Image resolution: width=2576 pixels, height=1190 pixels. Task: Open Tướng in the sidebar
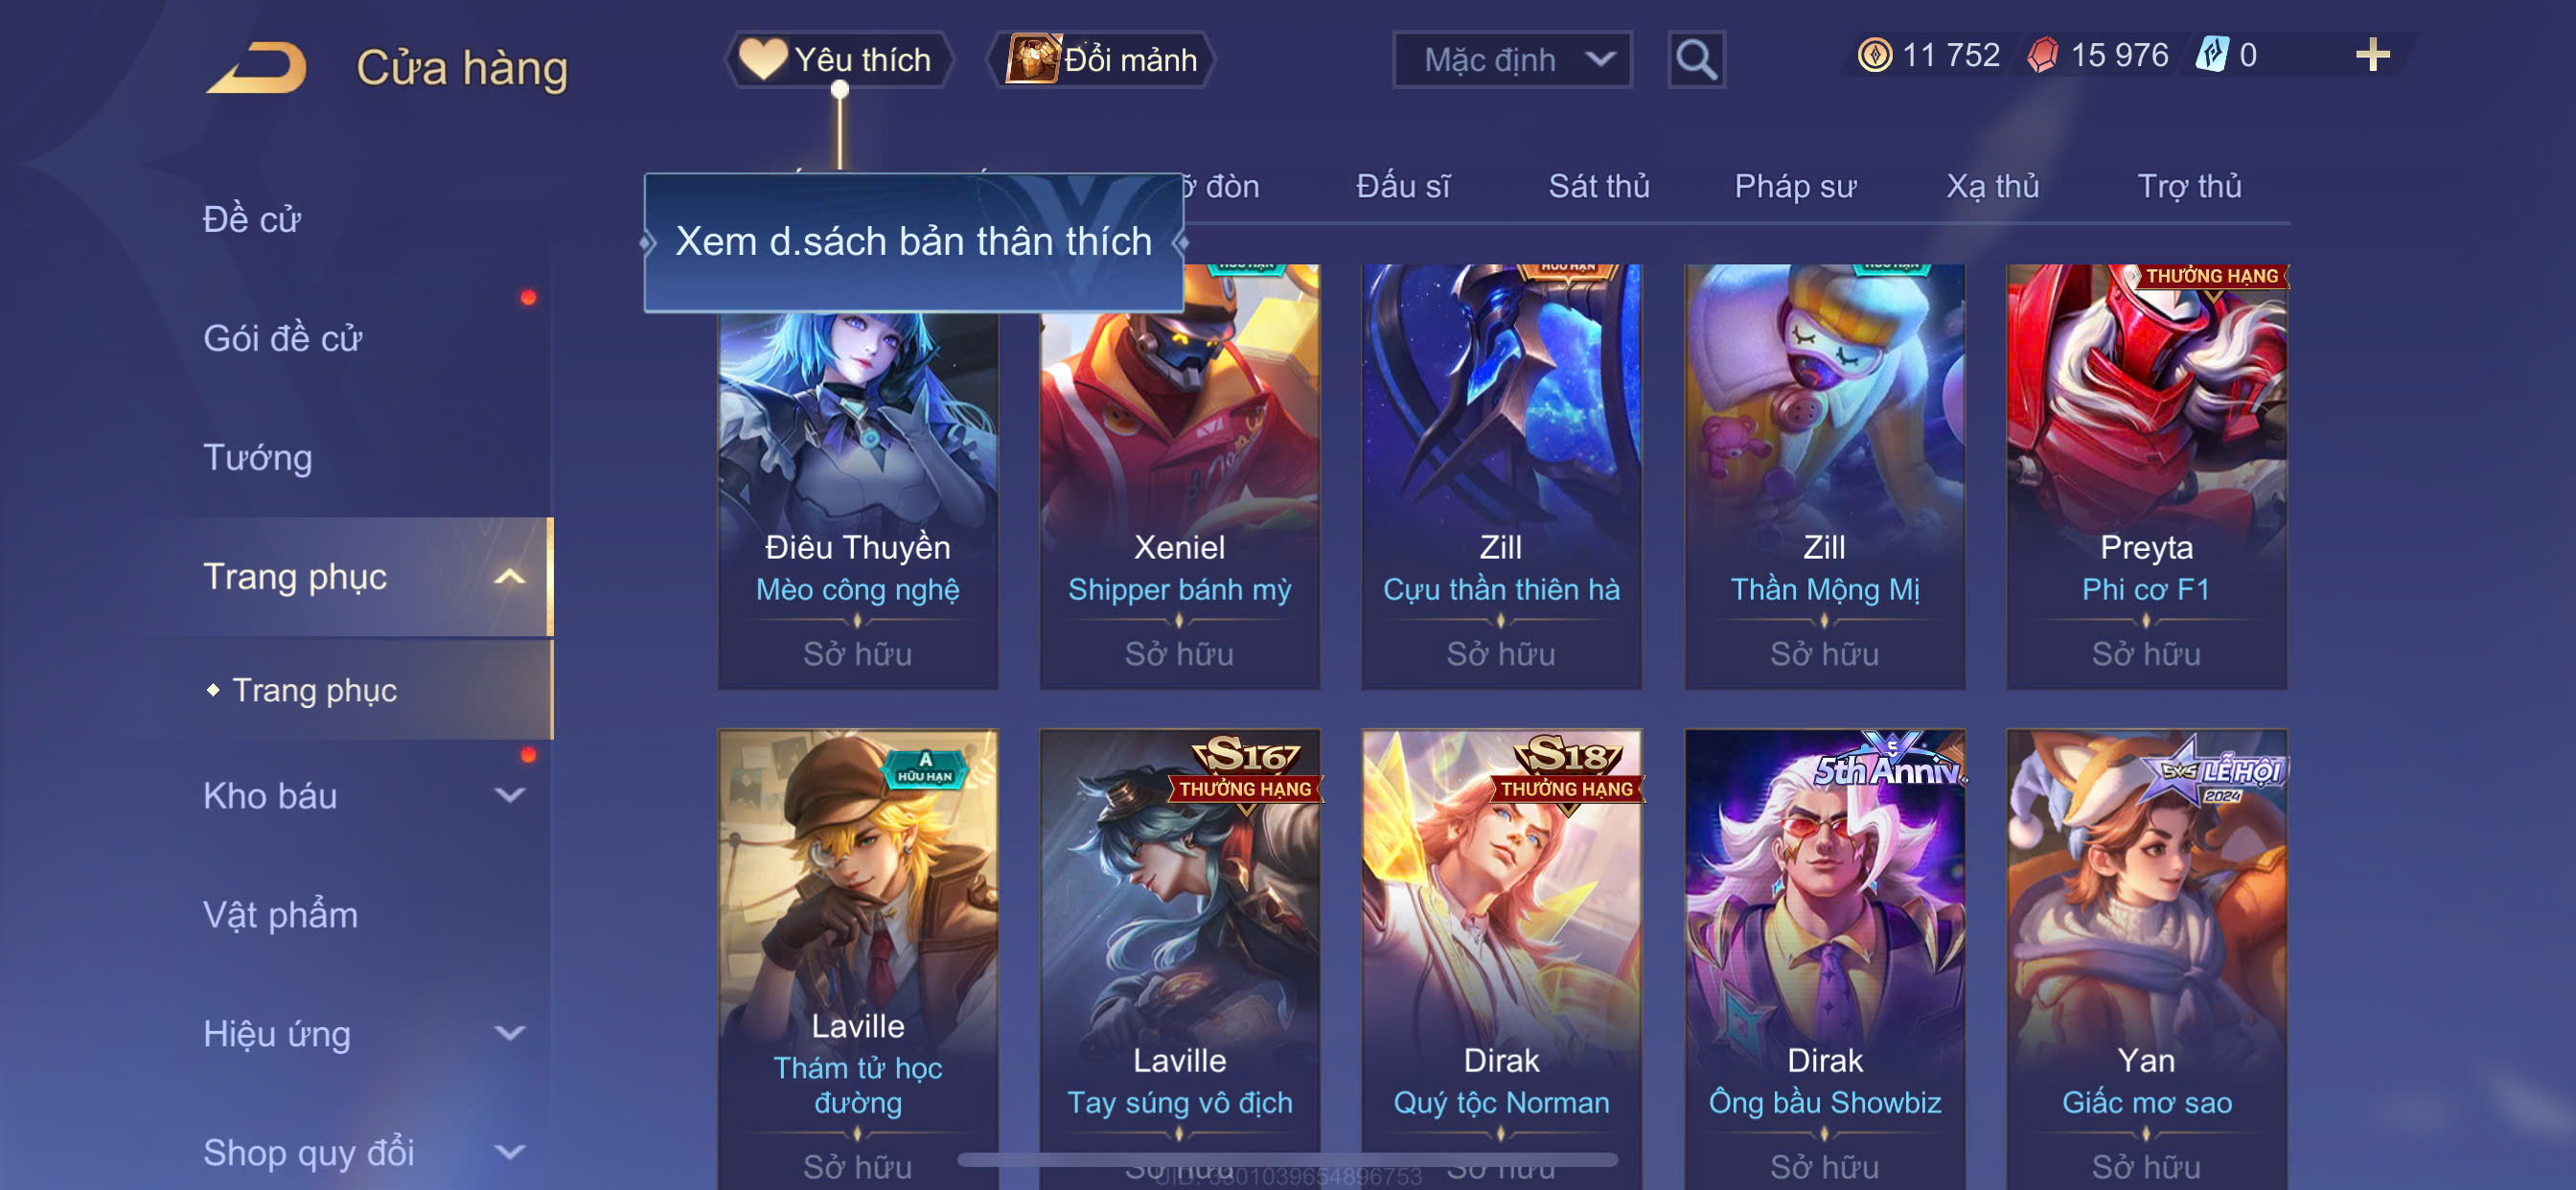tap(258, 458)
